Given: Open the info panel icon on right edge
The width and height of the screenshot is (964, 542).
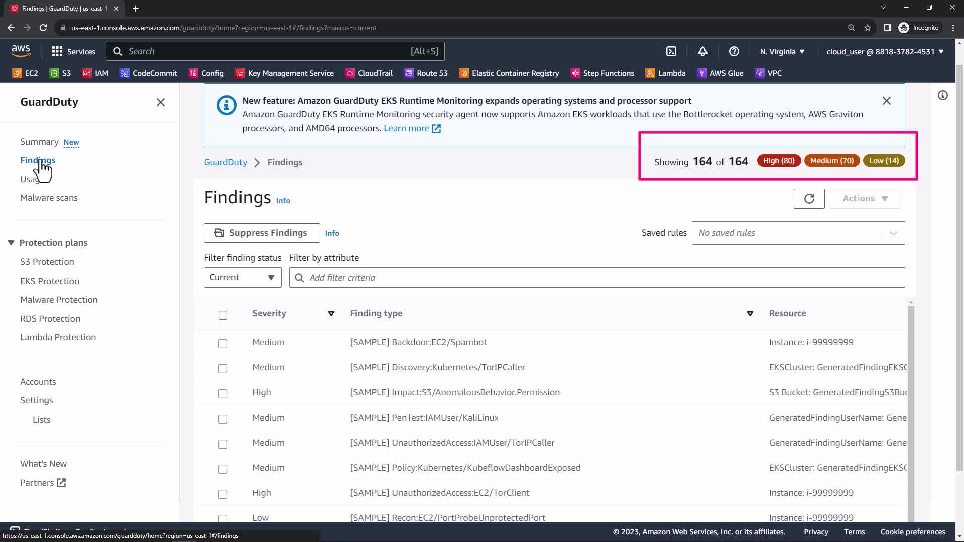Looking at the screenshot, I should pos(943,95).
